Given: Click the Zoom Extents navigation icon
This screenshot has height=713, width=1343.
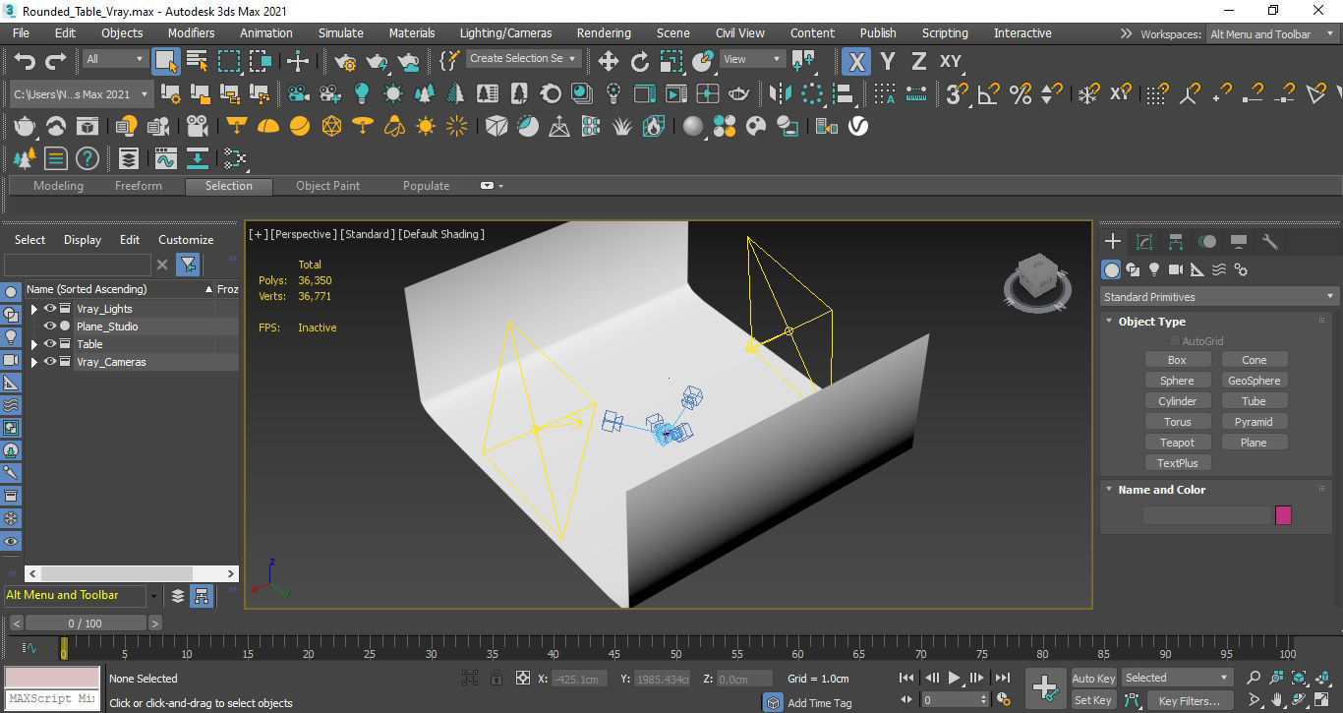Looking at the screenshot, I should click(1300, 678).
